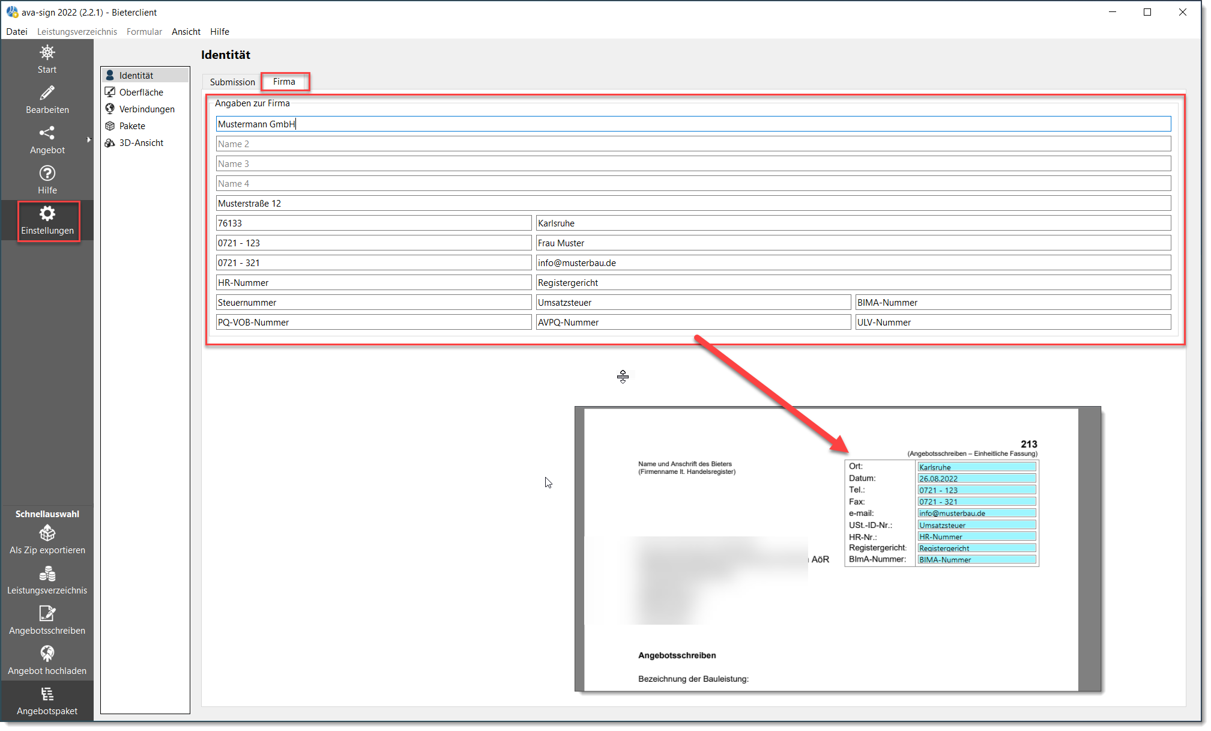Screen dimensions: 1211x731
Task: Select Pakete settings entry
Action: pos(145,126)
